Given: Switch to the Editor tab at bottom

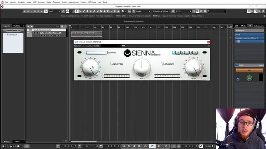Looking at the screenshot, I should 17,142.
